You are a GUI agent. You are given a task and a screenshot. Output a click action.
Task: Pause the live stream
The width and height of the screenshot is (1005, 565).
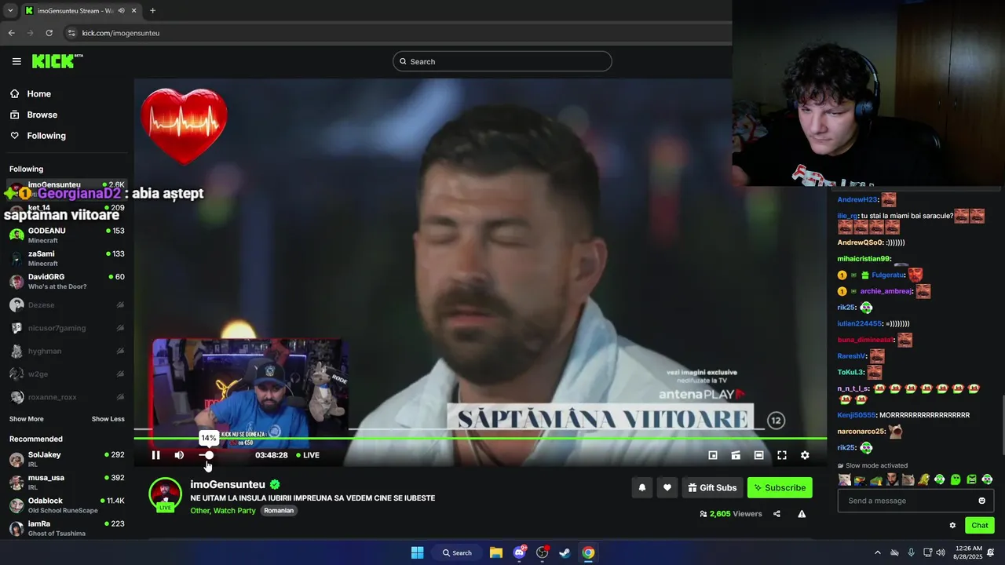pyautogui.click(x=155, y=455)
